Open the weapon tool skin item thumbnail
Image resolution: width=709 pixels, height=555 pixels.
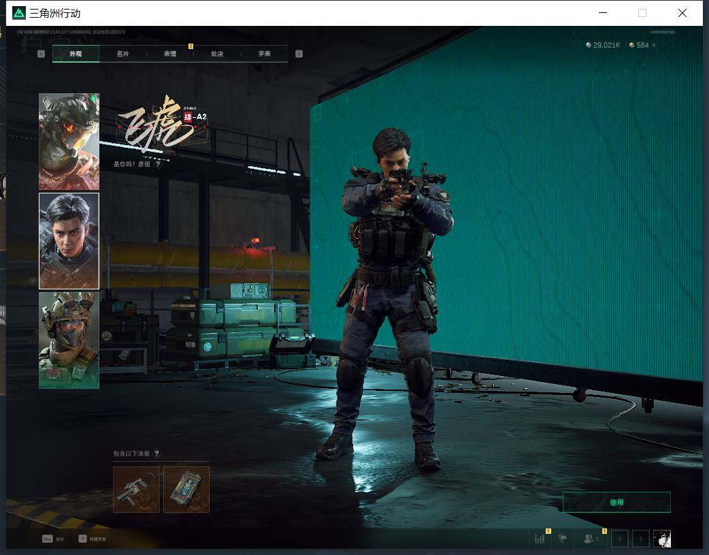(x=136, y=490)
